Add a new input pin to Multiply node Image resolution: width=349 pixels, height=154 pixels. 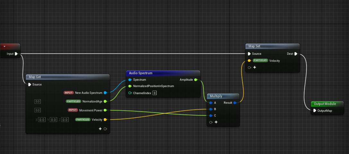coord(216,122)
